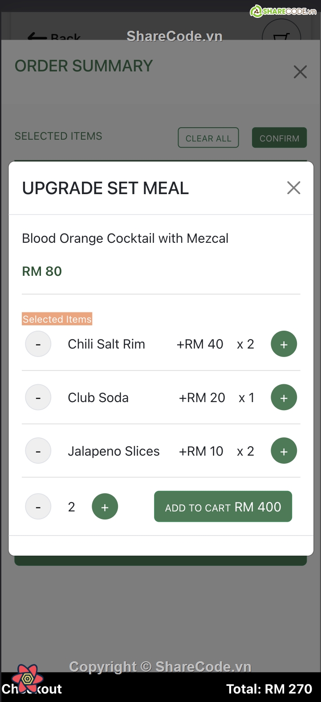
Task: Decrease Chili Salt Rim quantity
Action: [38, 344]
